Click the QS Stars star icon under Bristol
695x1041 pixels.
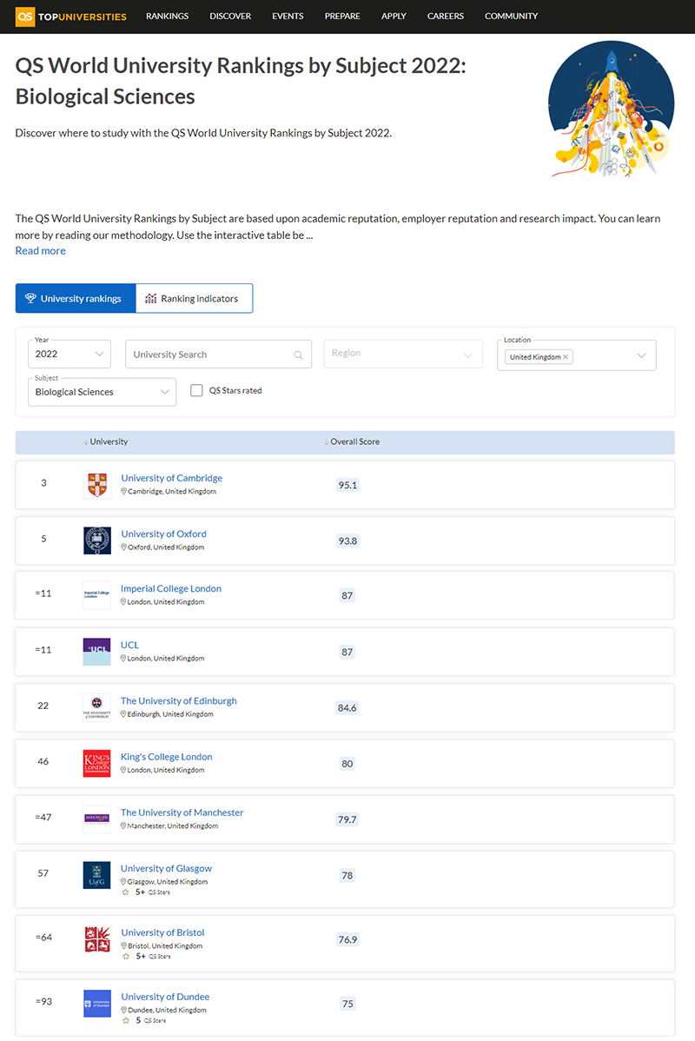[x=125, y=957]
